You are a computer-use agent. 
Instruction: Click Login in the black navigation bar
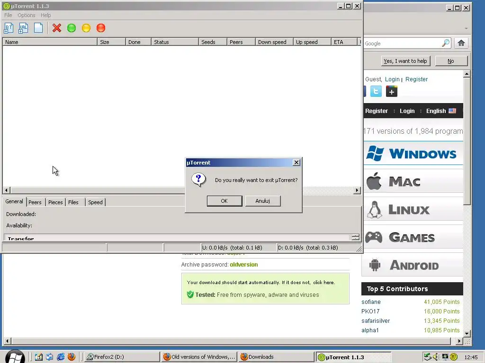pos(407,111)
